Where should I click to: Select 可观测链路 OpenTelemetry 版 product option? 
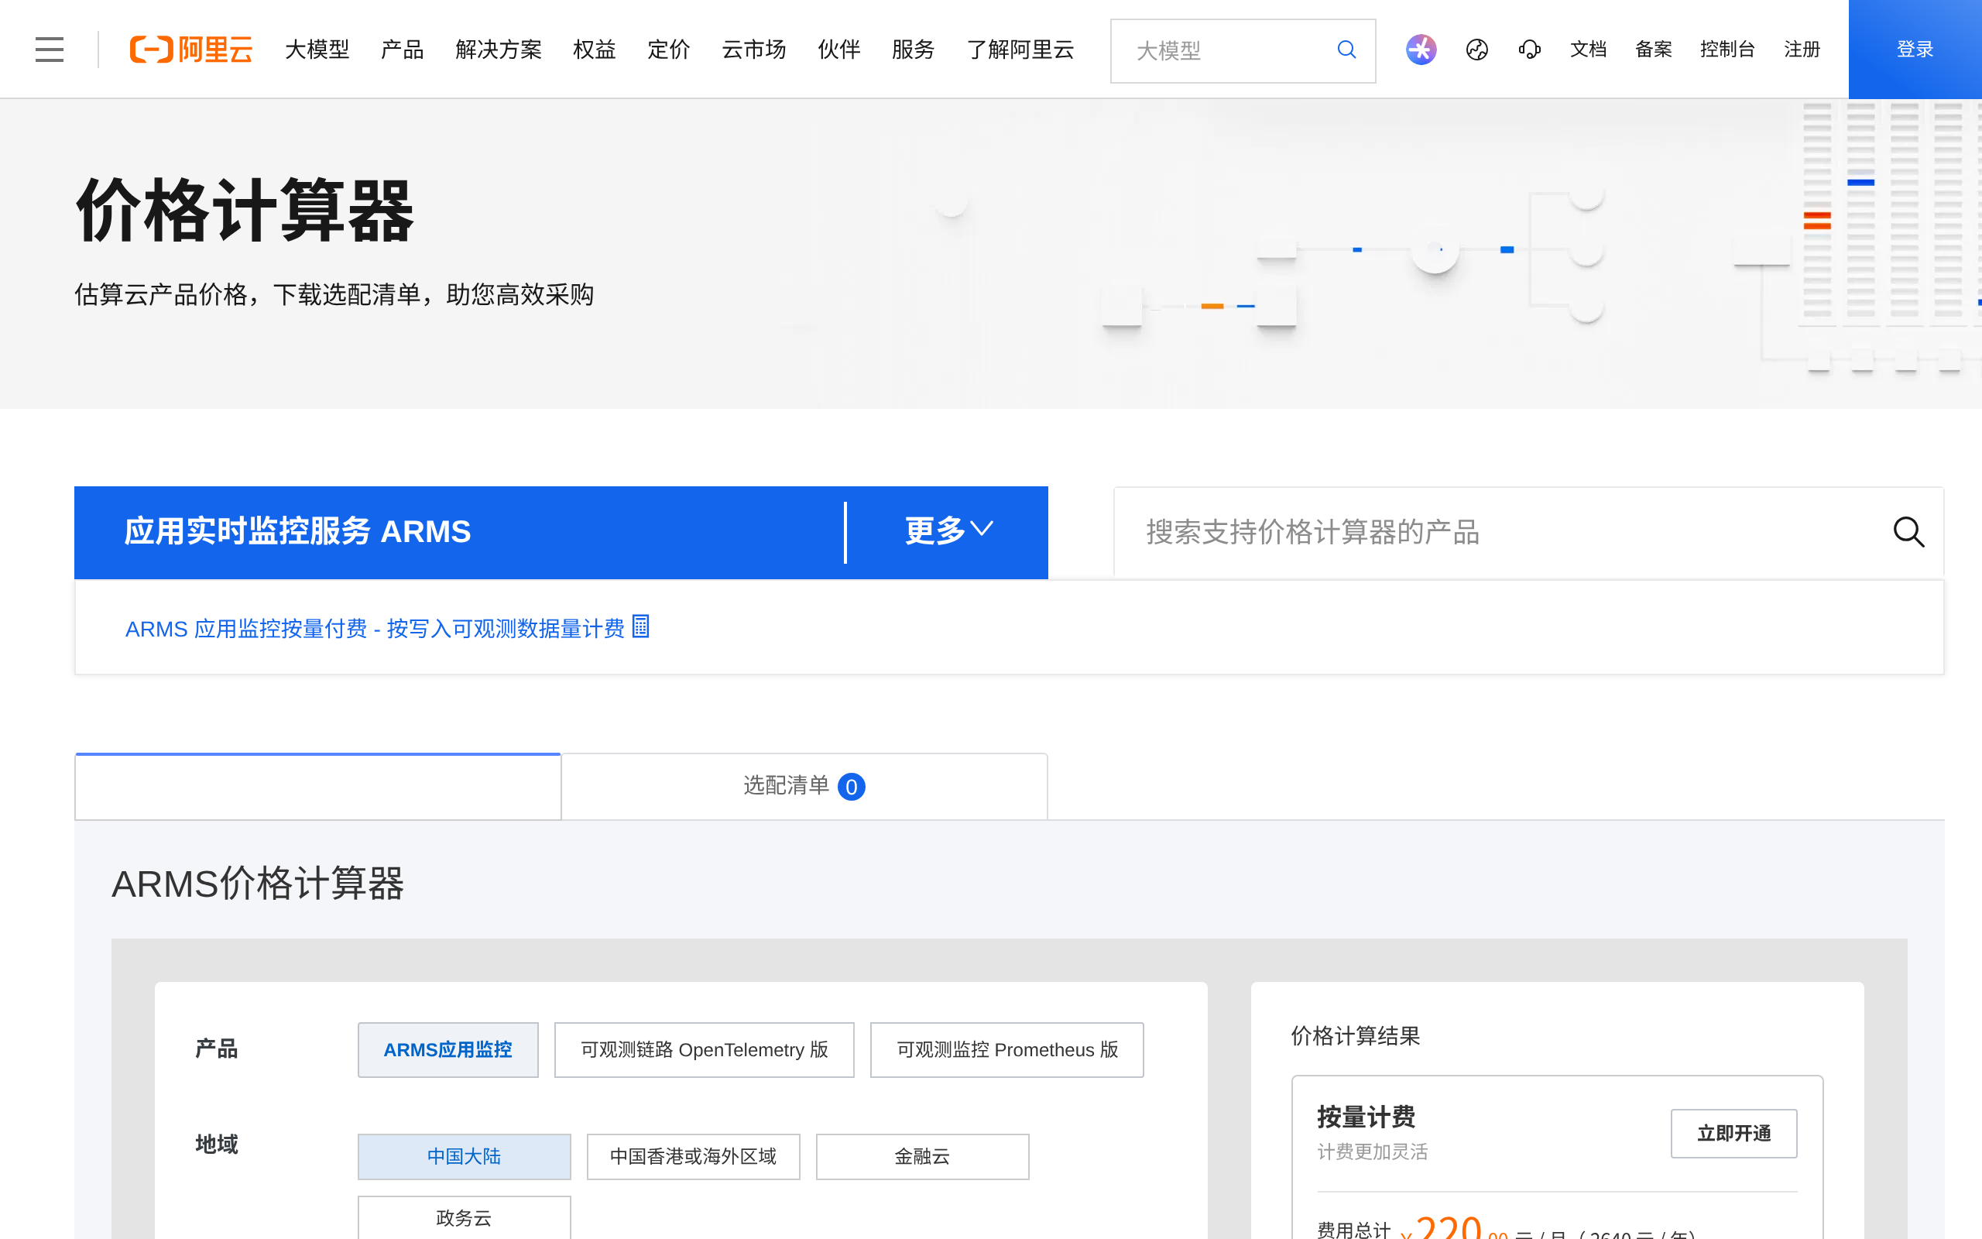tap(705, 1050)
